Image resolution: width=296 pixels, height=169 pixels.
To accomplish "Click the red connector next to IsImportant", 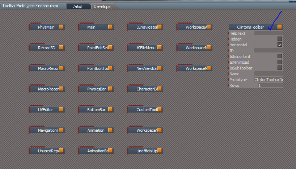I will [228, 56].
